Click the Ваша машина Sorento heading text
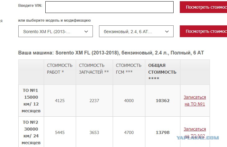Viewport: 227px width, 147px height. (111, 53)
